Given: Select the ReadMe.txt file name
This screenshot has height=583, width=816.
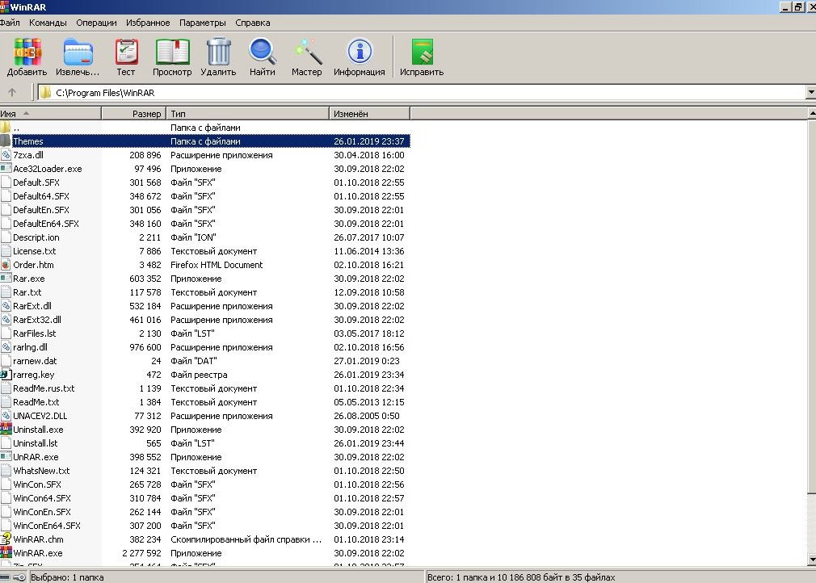Looking at the screenshot, I should (36, 402).
